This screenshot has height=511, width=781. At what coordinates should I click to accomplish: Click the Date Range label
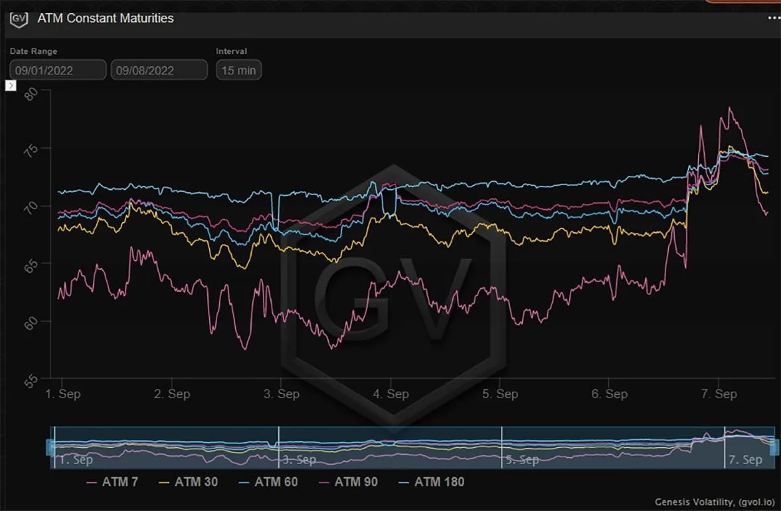pos(33,50)
